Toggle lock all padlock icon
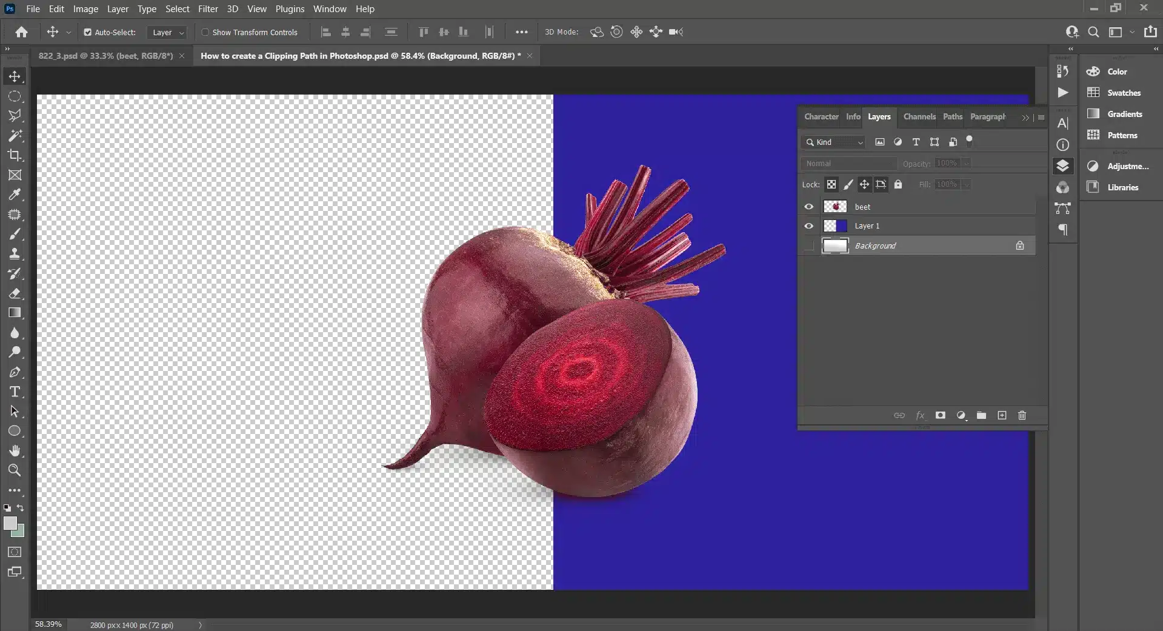This screenshot has width=1163, height=631. click(898, 184)
